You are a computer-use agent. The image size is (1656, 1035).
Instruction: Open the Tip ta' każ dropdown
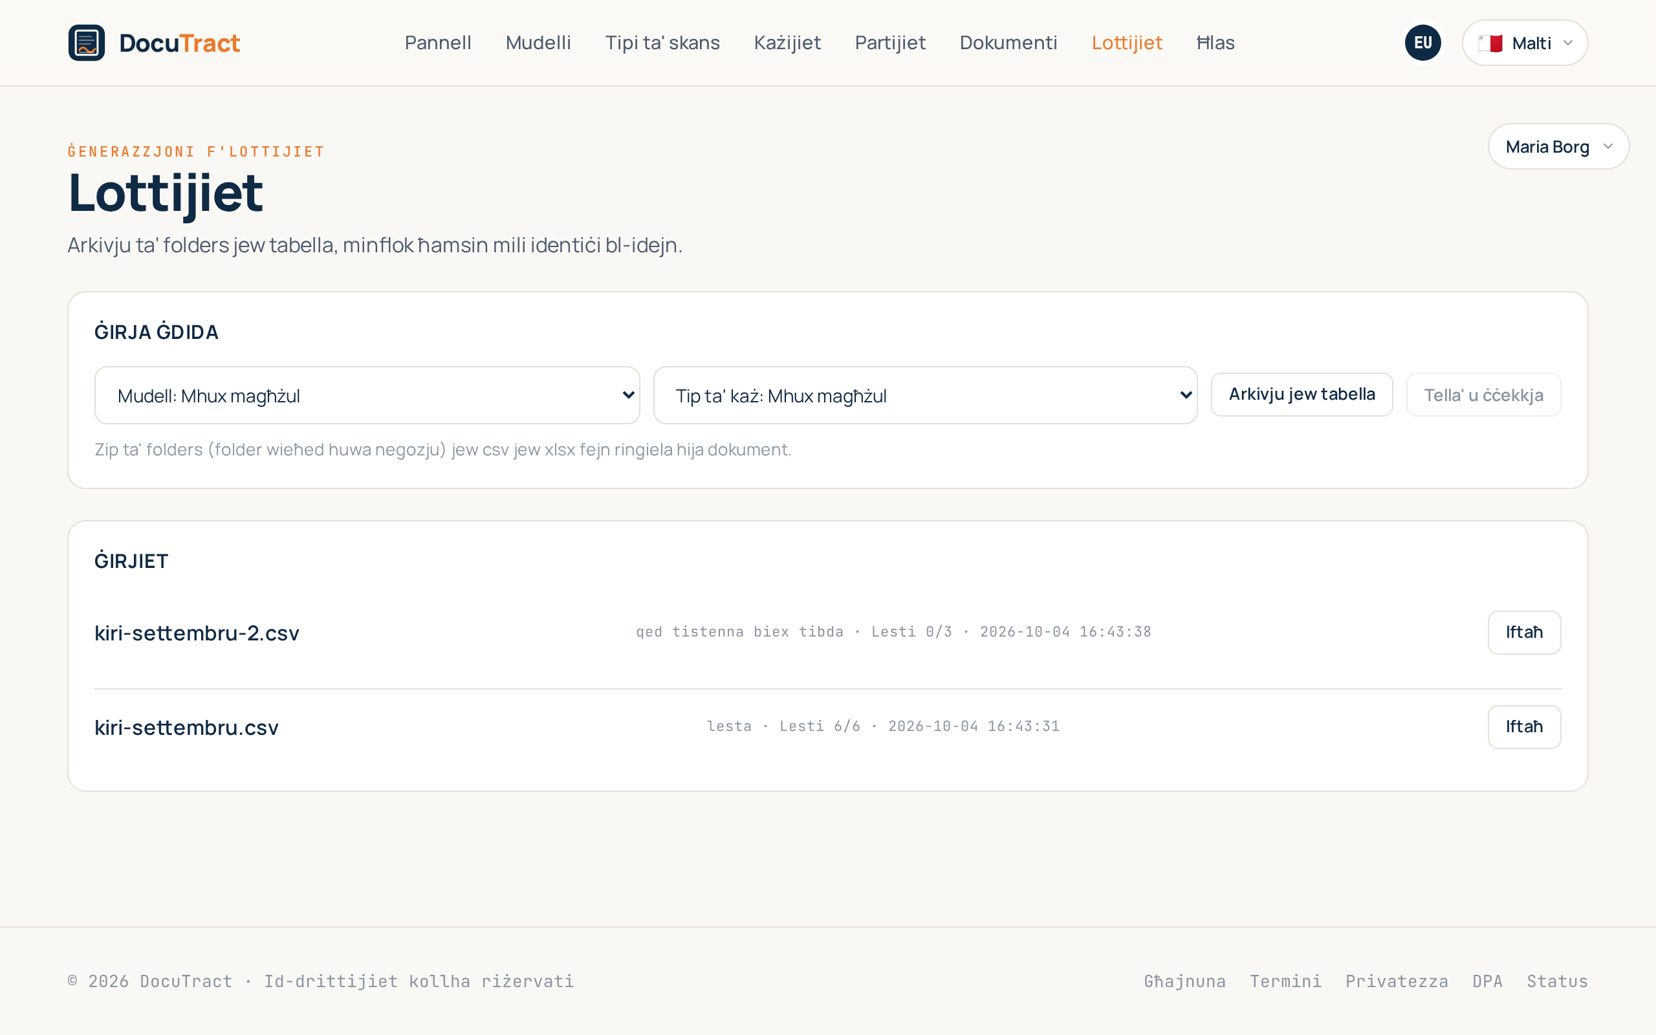tap(925, 395)
